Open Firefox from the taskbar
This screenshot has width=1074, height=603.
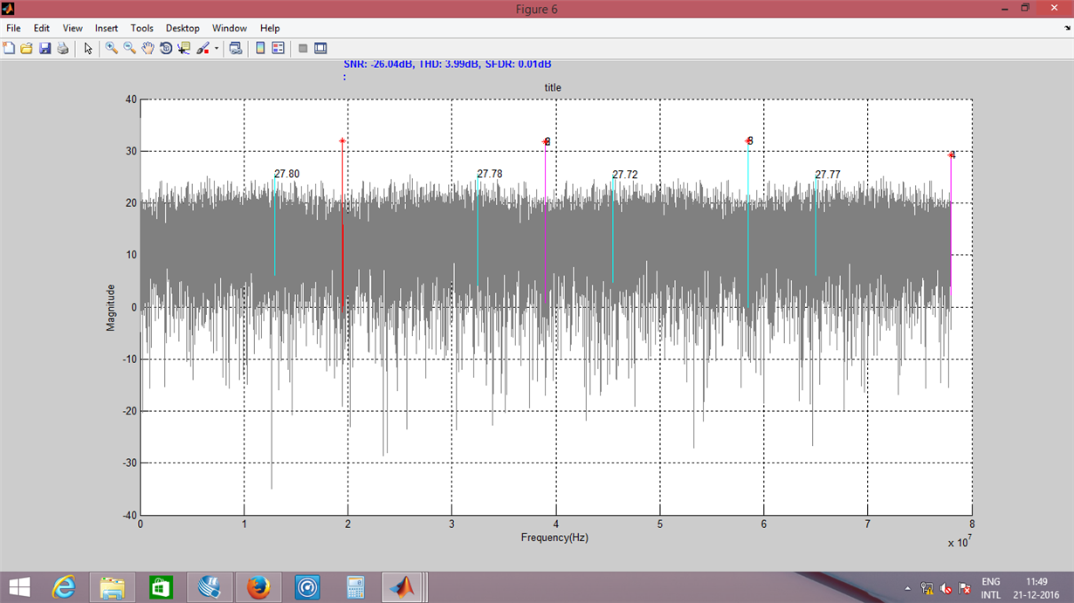pos(257,587)
